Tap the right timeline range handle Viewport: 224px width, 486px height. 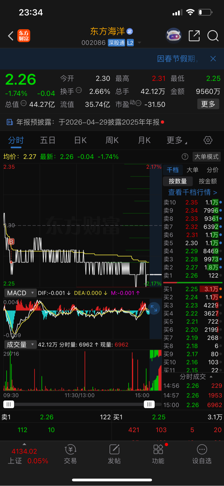click(x=149, y=404)
